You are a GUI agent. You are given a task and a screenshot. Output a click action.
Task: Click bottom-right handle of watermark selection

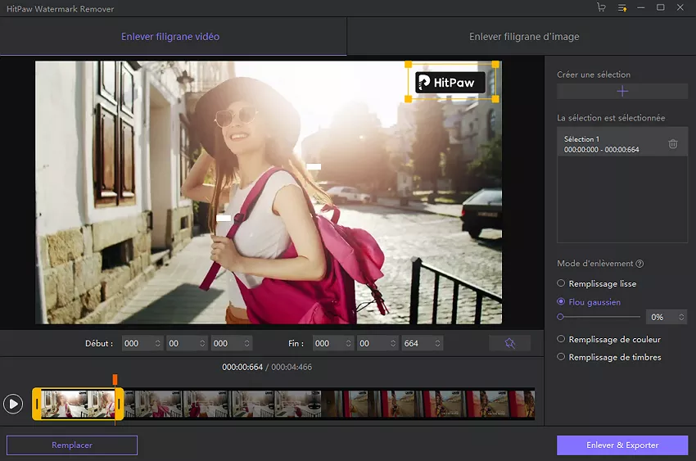coord(495,99)
